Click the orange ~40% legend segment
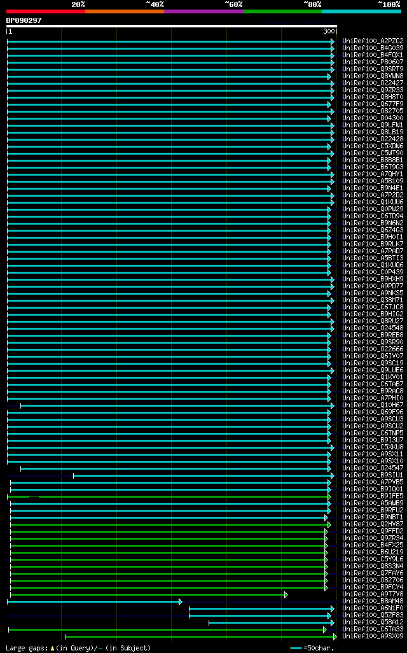The width and height of the screenshot is (407, 653). [125, 11]
